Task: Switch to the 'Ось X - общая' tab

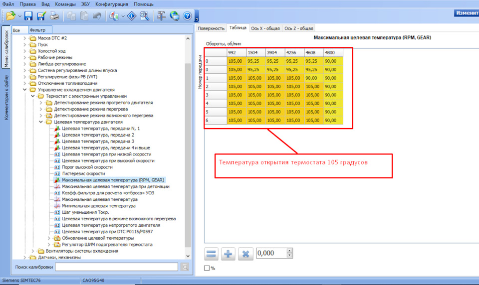Action: click(x=265, y=28)
